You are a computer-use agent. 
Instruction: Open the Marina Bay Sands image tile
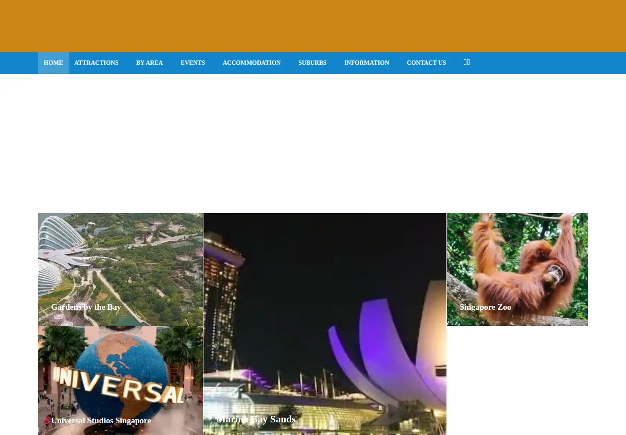click(325, 324)
